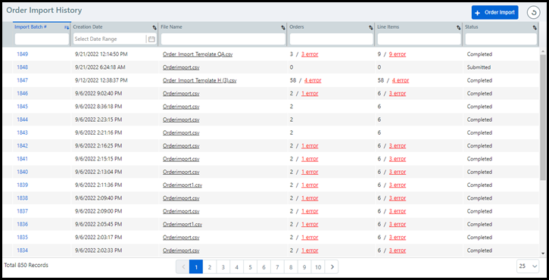
Task: Open import batch 1840
Action: [x=23, y=172]
